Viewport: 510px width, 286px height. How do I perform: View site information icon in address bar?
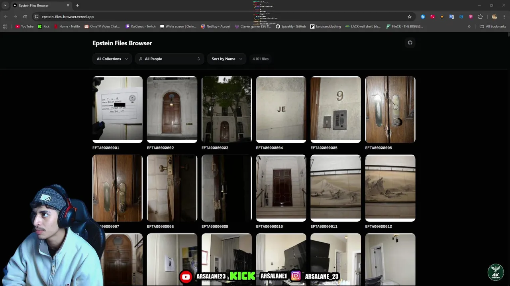pos(36,17)
